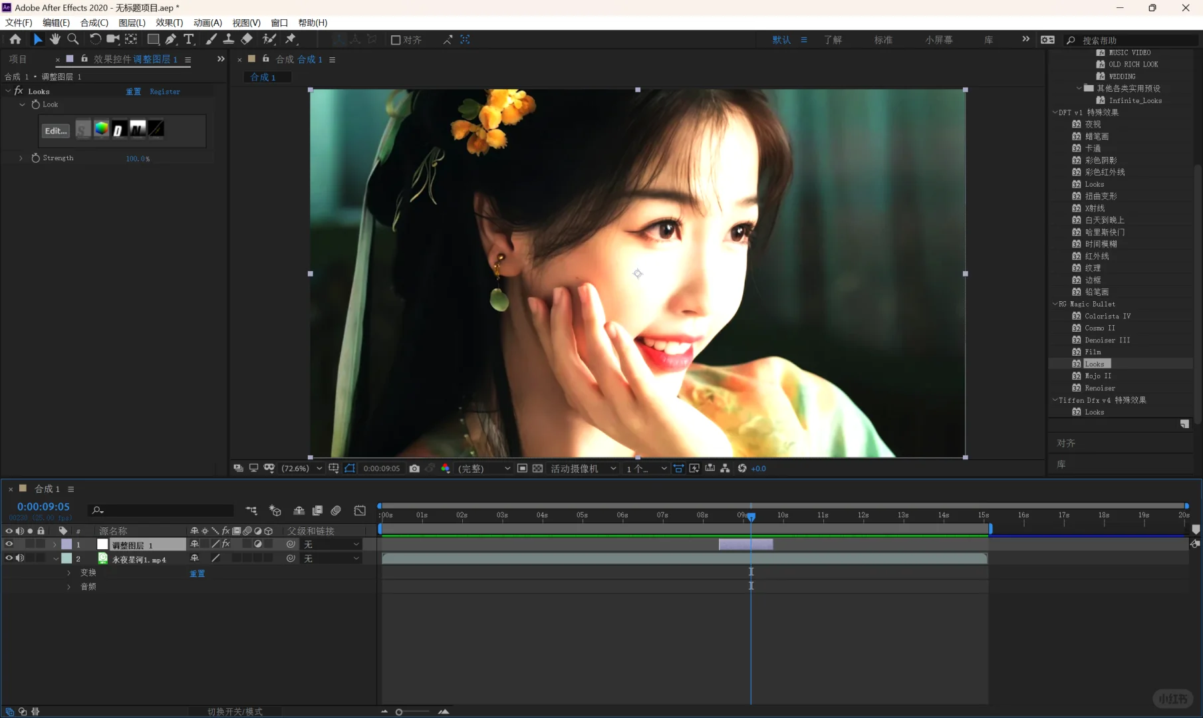This screenshot has width=1203, height=718.
Task: Select the Pen tool
Action: [x=171, y=40]
